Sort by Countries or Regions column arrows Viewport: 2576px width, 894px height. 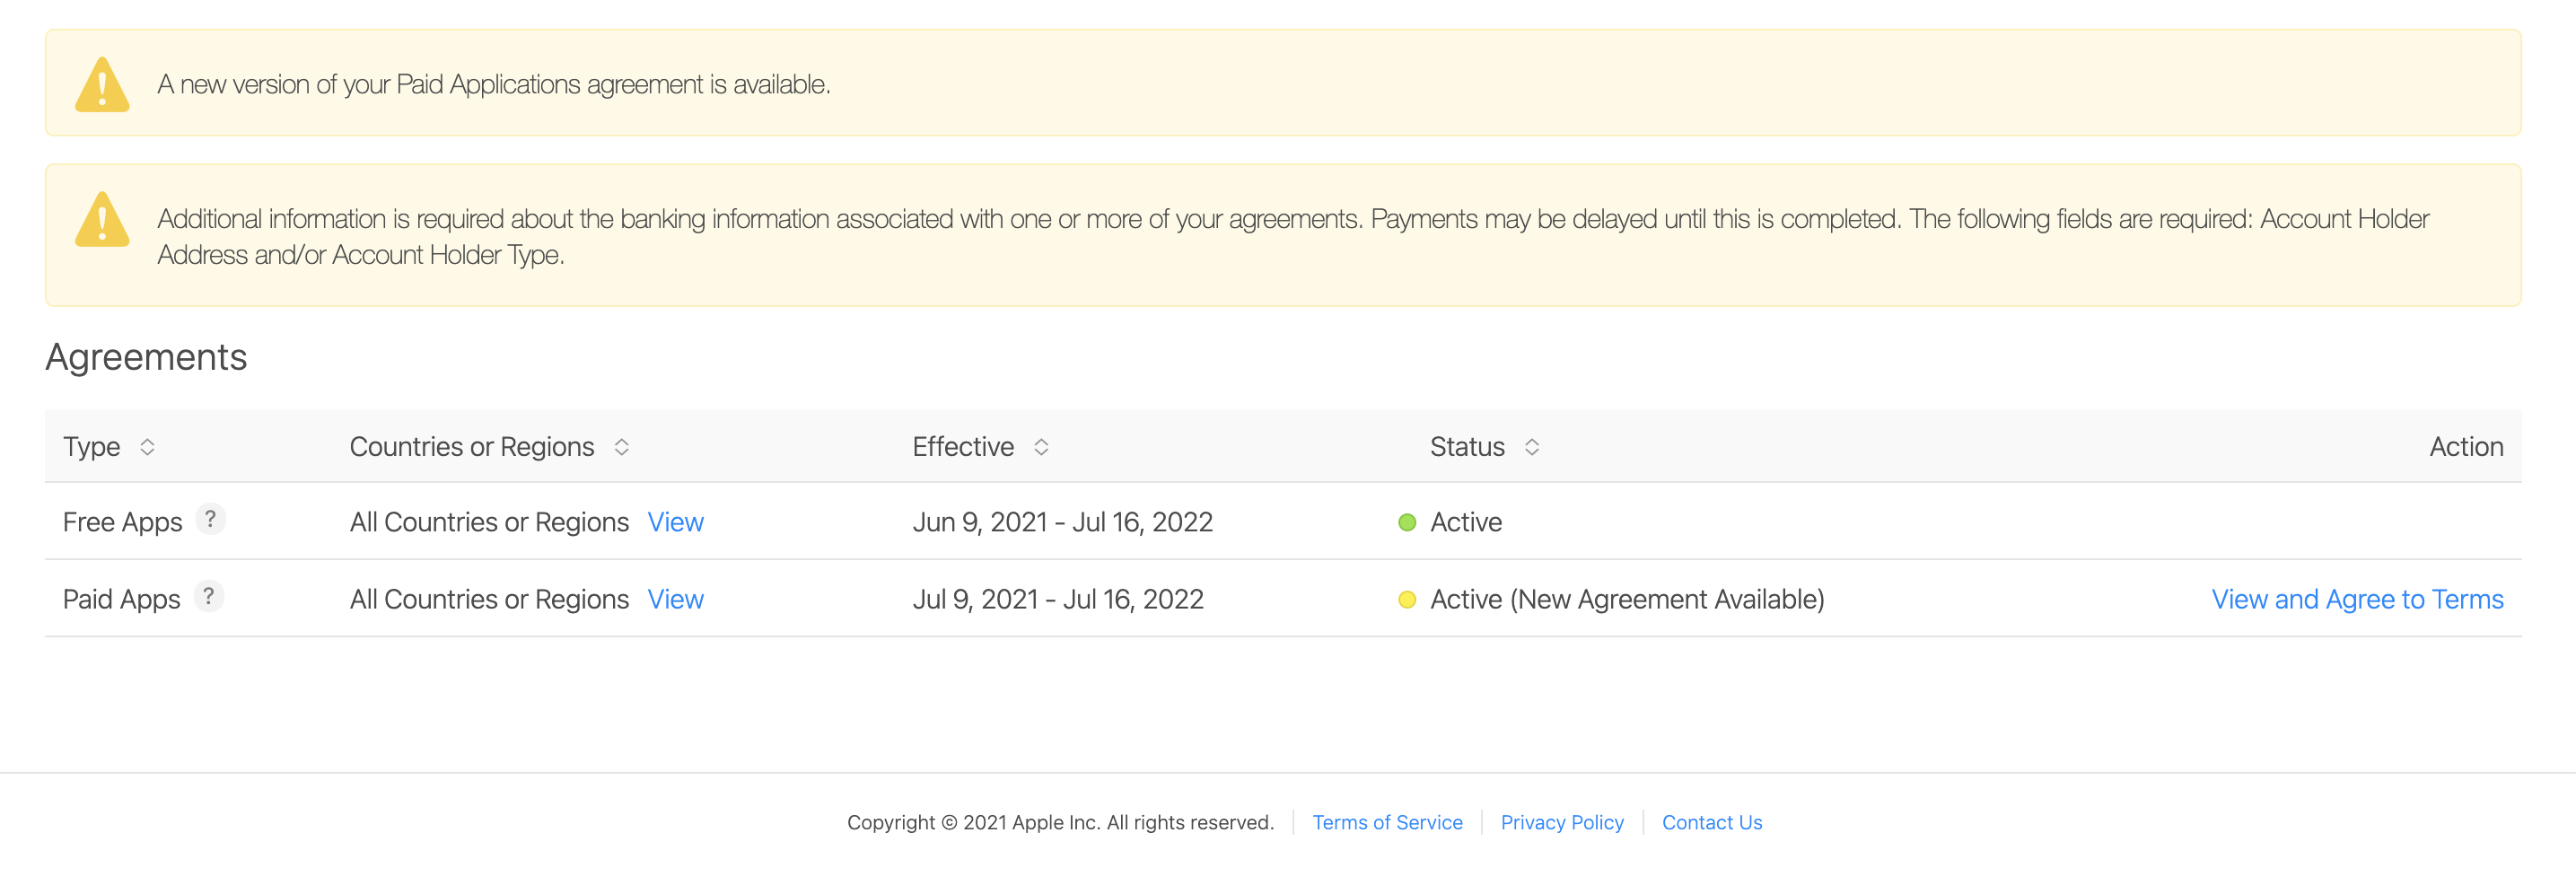coord(621,447)
